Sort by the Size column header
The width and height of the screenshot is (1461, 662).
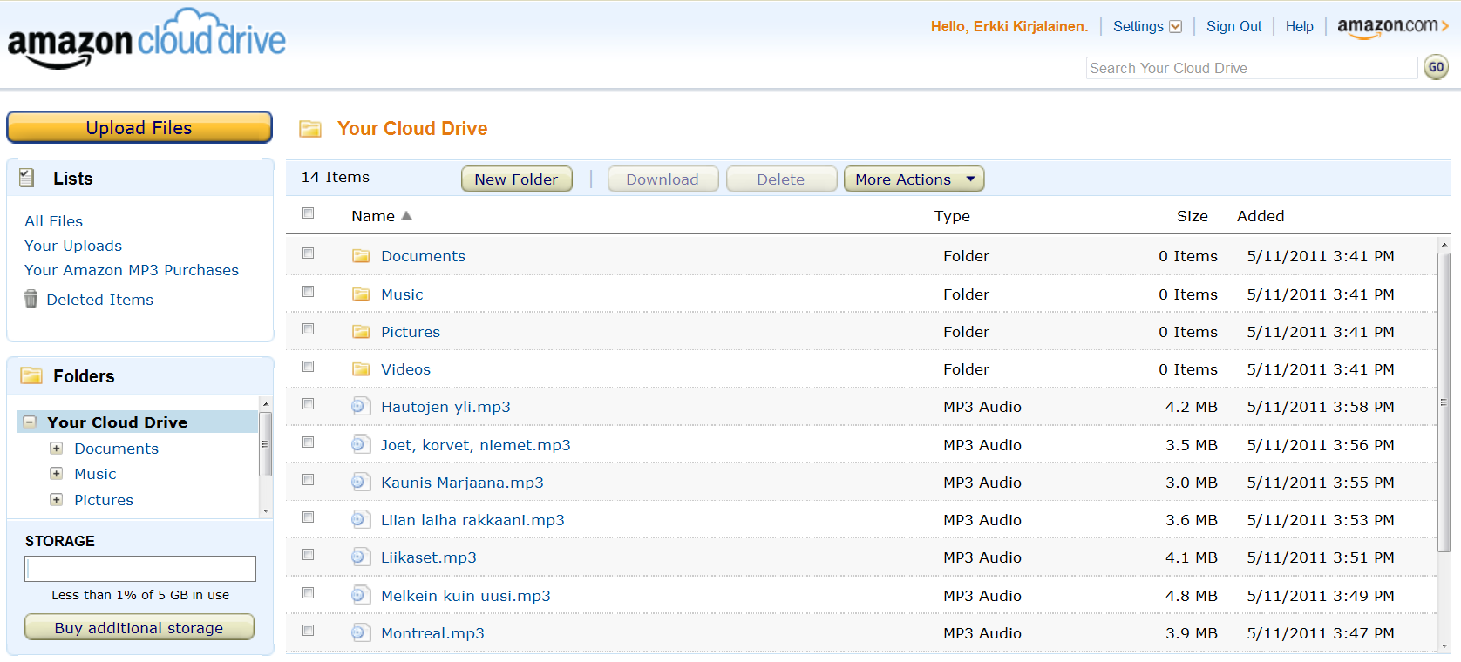click(x=1192, y=216)
